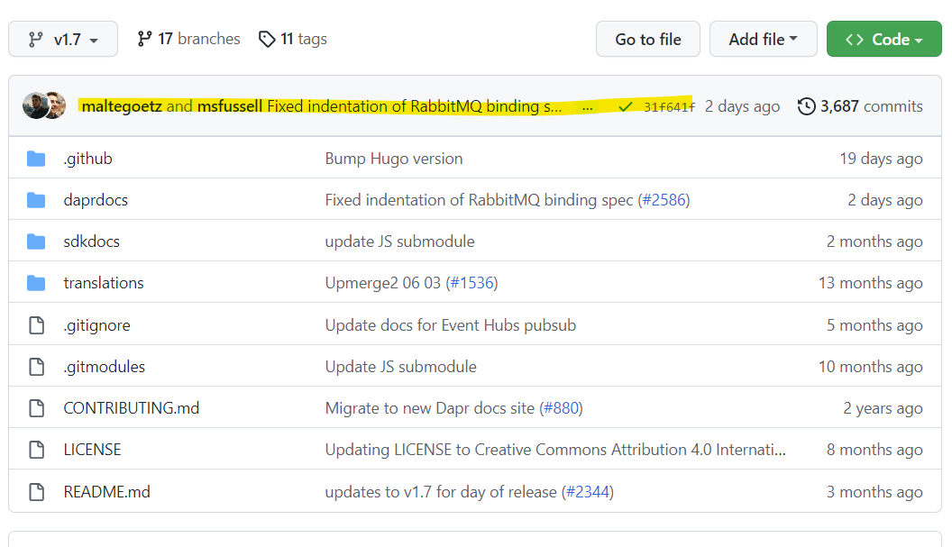The height and width of the screenshot is (547, 952).
Task: Open the .github folder
Action: tap(88, 159)
